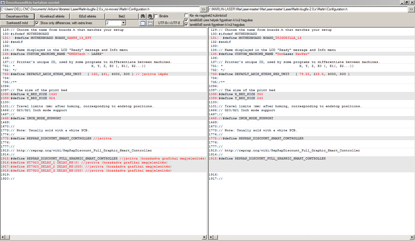Click left pane line 731 'X, Y, Z, E0' comment
This screenshot has height=241, width=415.
[103, 66]
